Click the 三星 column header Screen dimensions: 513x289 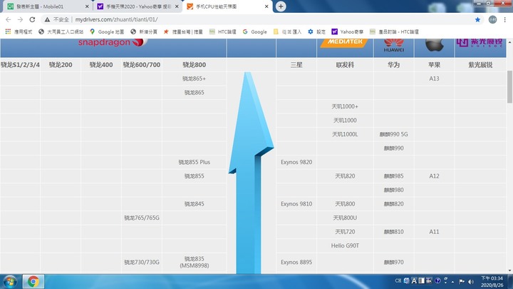click(x=296, y=65)
